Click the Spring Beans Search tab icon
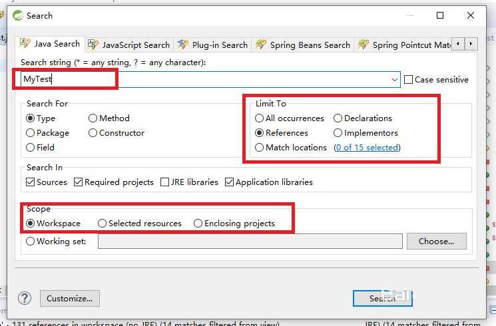Viewport: 496px width, 326px height. click(x=261, y=45)
